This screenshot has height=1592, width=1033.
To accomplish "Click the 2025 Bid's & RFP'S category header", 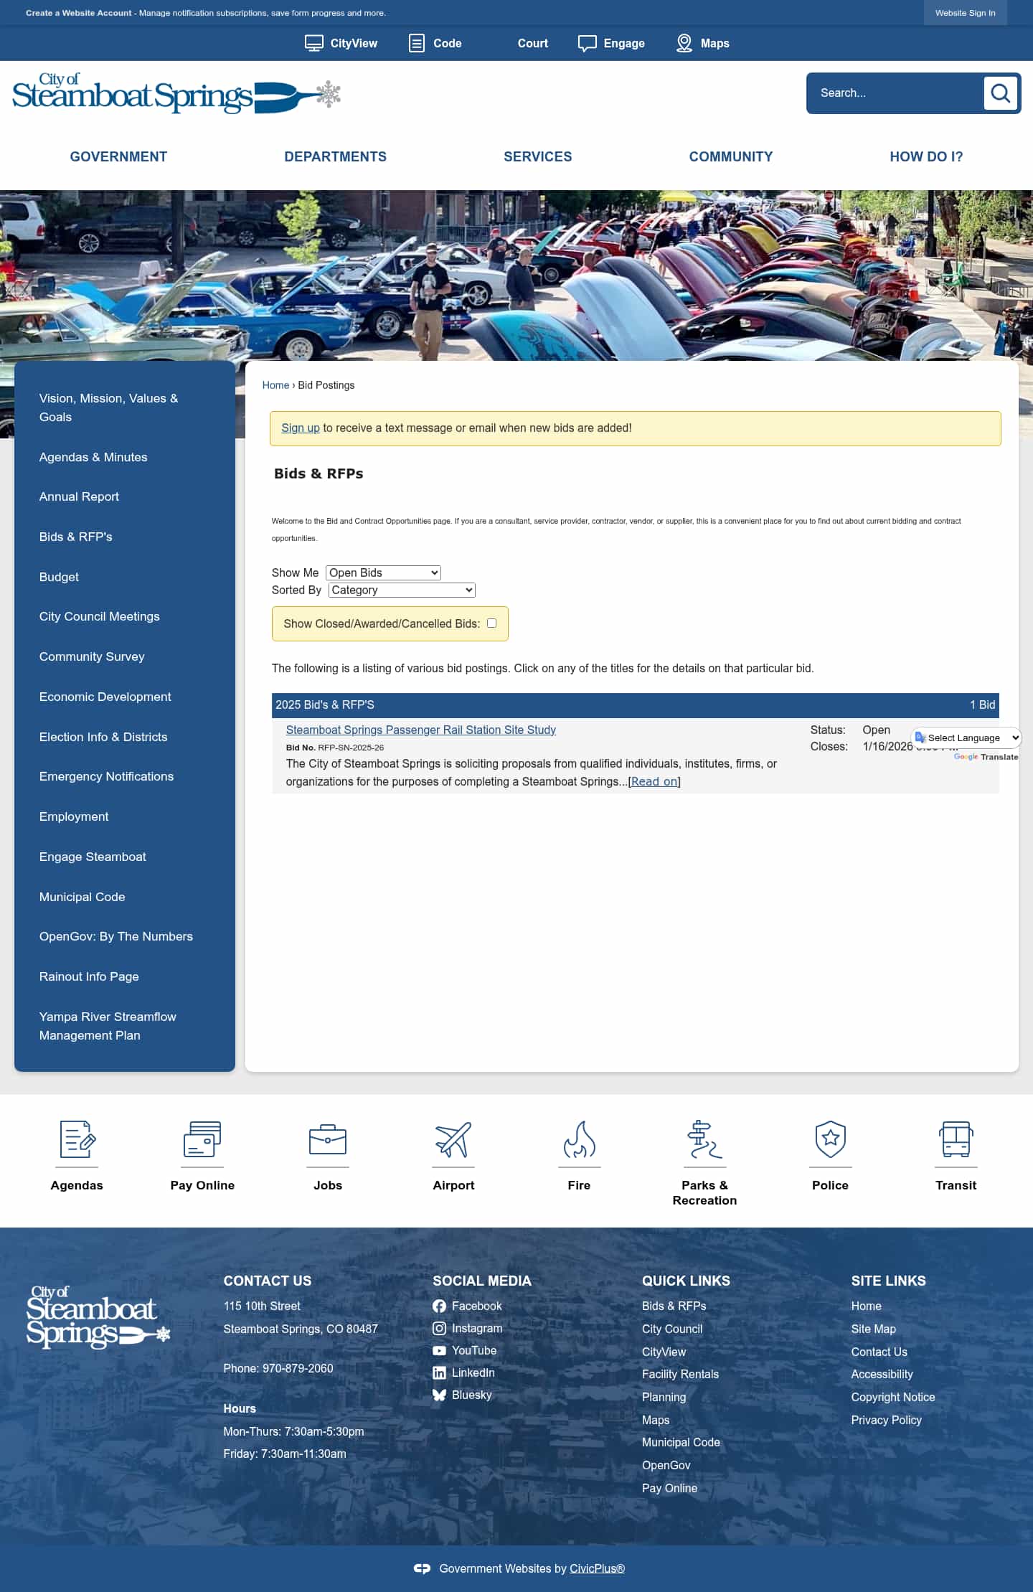I will point(635,705).
